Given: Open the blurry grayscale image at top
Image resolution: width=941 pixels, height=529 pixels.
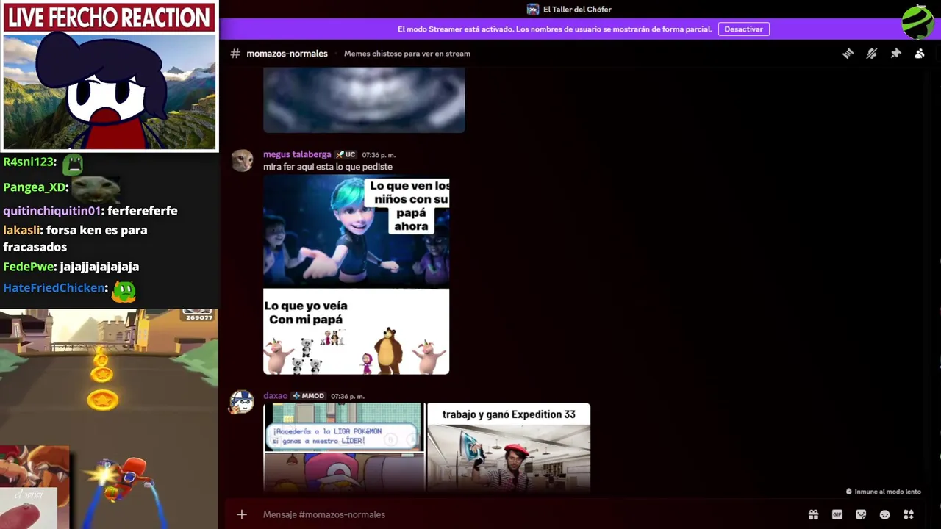Looking at the screenshot, I should [x=364, y=100].
